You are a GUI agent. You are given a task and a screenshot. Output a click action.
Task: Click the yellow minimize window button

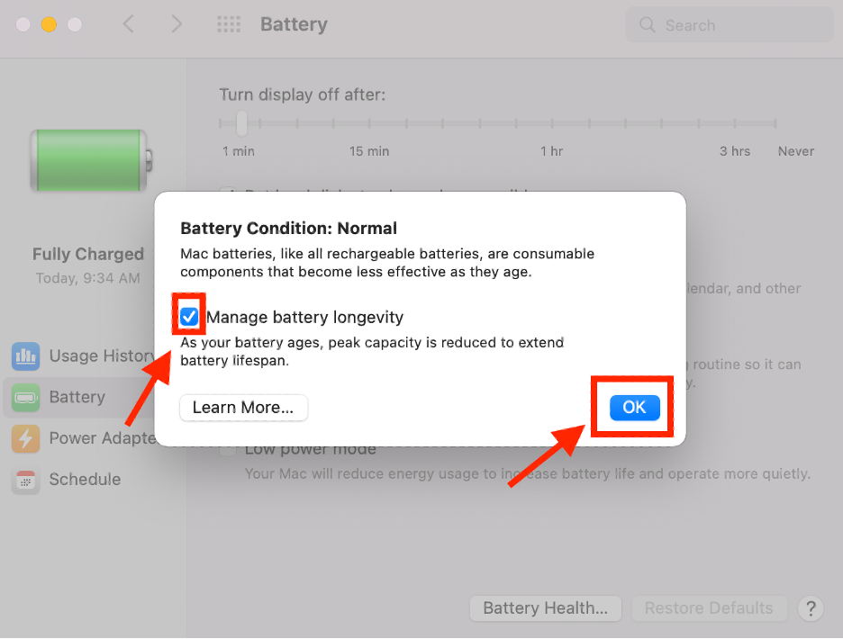click(49, 24)
